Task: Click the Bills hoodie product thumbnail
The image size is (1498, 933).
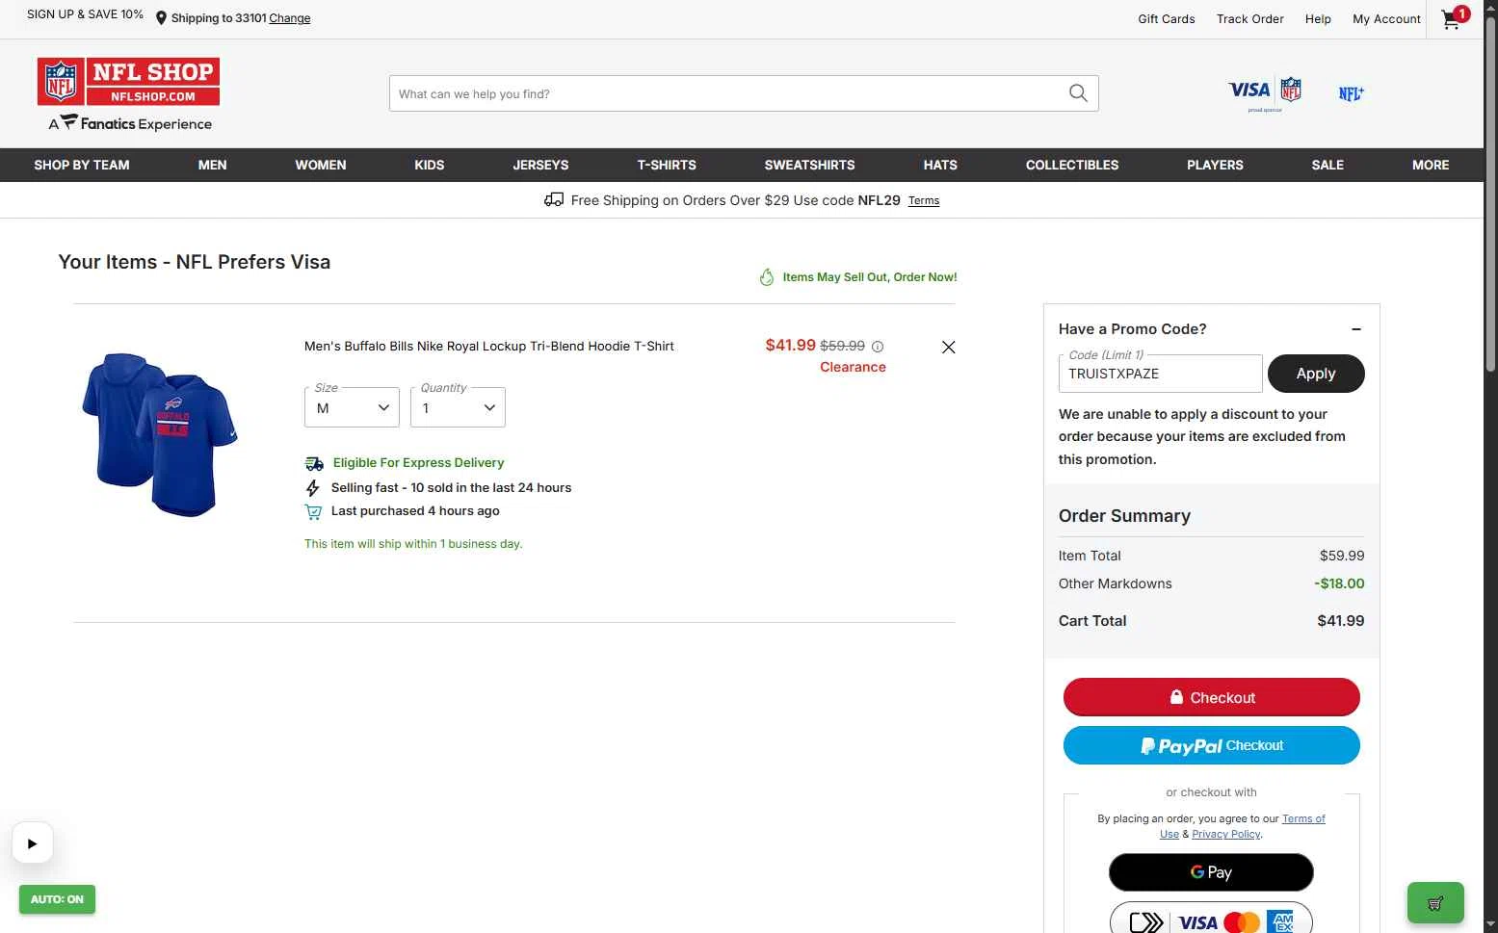Action: click(x=160, y=434)
